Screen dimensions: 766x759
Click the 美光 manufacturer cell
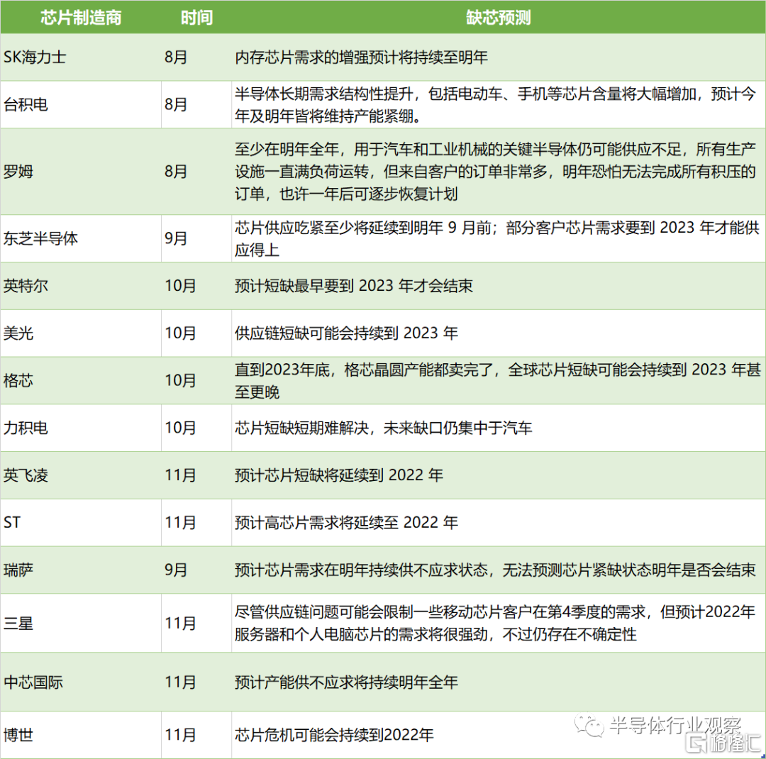(x=18, y=333)
